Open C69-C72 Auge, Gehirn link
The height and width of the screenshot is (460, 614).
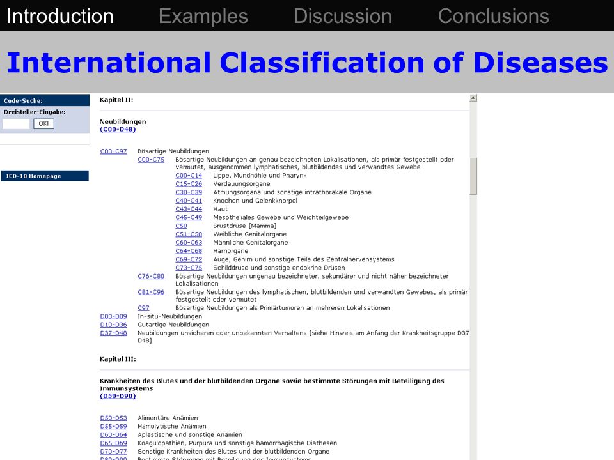(189, 259)
